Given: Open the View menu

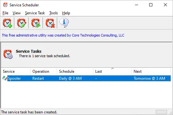Looking at the screenshot, I should [x=17, y=13].
